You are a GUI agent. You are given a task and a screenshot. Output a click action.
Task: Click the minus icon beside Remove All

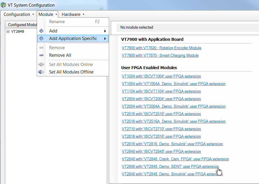coord(41,55)
